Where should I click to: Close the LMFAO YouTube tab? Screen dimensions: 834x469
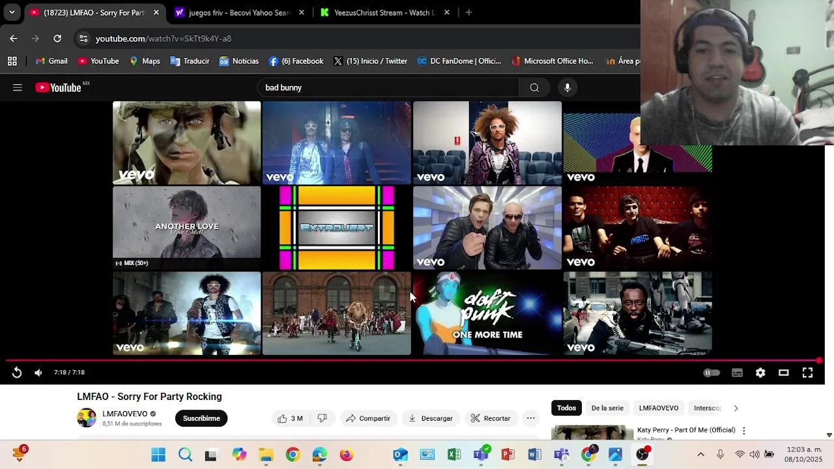(x=156, y=12)
